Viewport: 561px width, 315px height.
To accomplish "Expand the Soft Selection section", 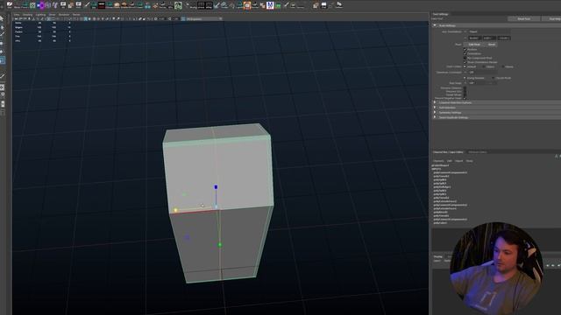I will pos(435,108).
